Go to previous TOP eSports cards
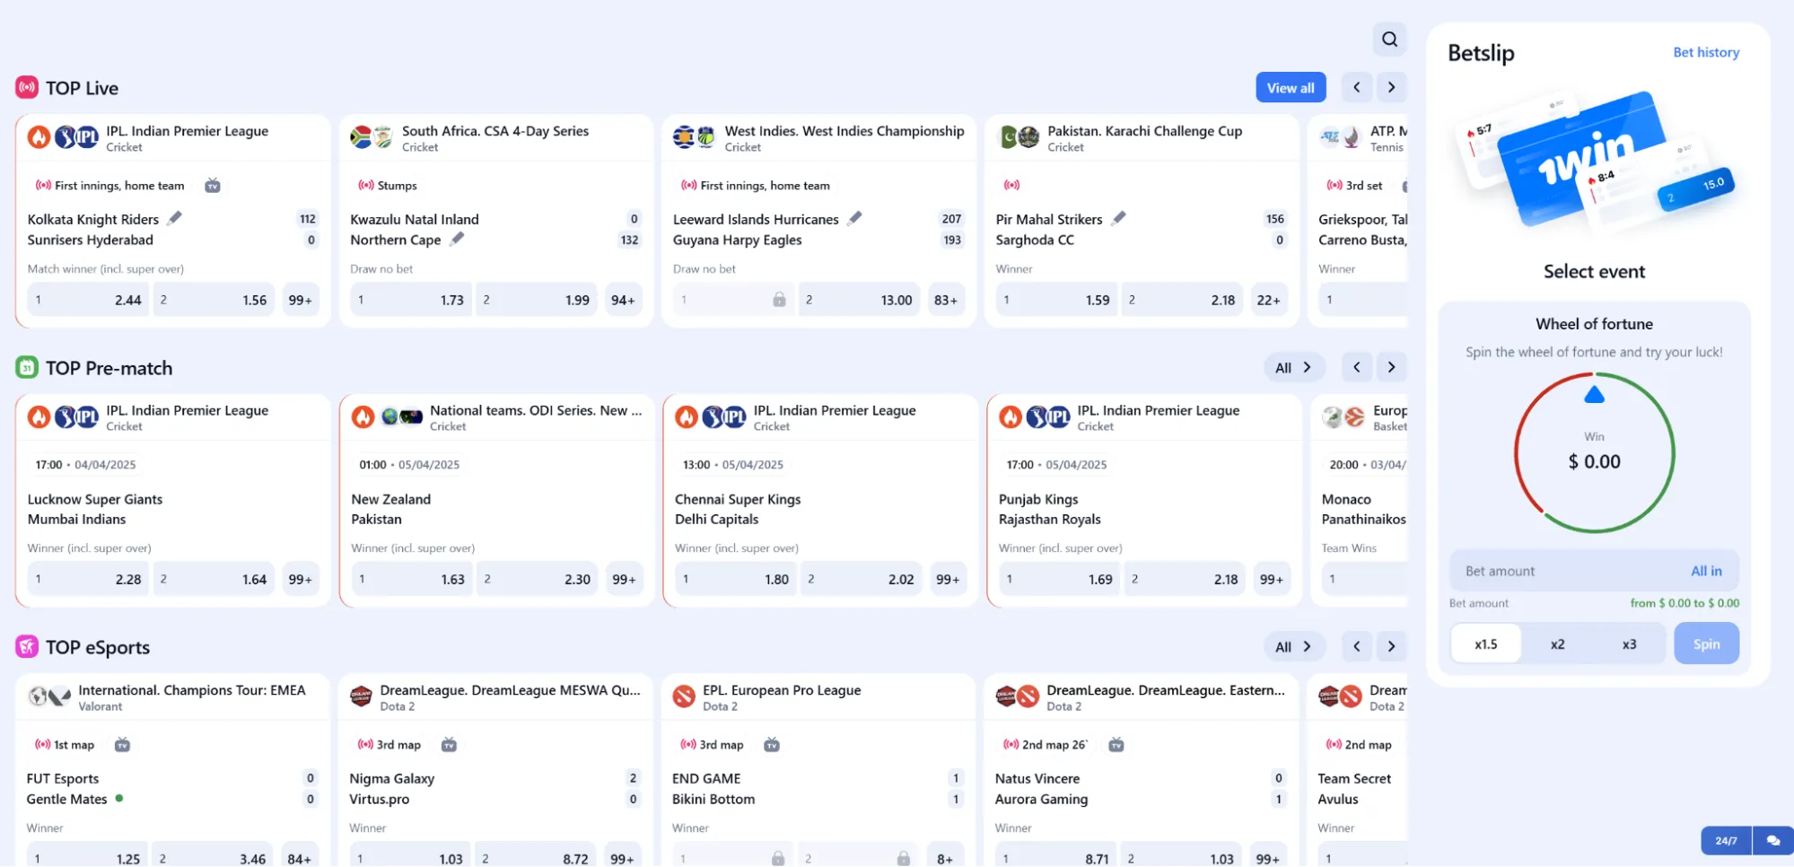1794x867 pixels. [1357, 647]
